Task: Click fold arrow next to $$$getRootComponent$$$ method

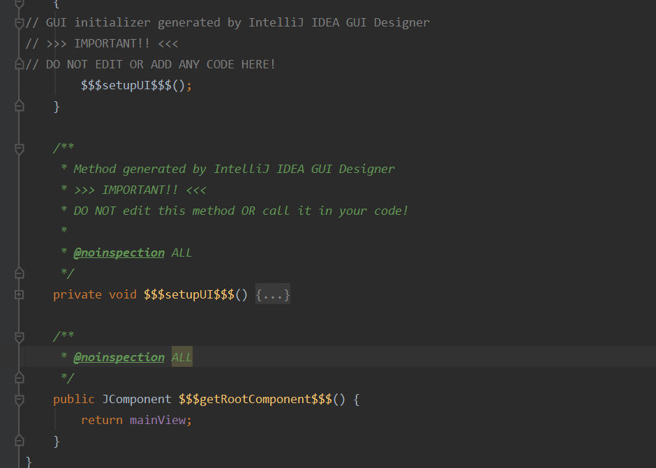Action: pyautogui.click(x=19, y=398)
